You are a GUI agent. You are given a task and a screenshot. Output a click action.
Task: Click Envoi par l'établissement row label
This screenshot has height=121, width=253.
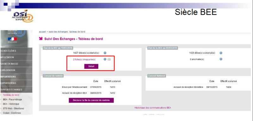[x=75, y=87]
